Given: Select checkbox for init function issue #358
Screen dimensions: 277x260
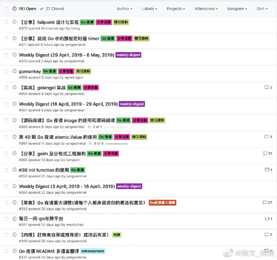Looking at the screenshot, I should pos(6,170).
